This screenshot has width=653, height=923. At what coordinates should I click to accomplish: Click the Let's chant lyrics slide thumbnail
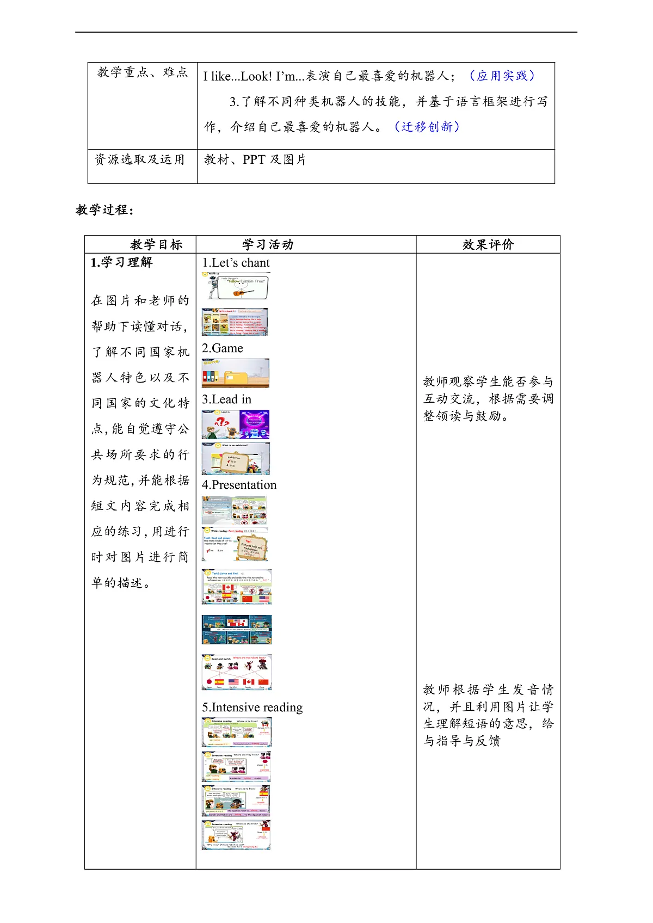(235, 322)
